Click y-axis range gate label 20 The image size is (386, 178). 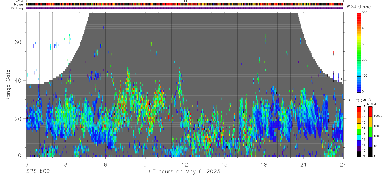(18, 119)
